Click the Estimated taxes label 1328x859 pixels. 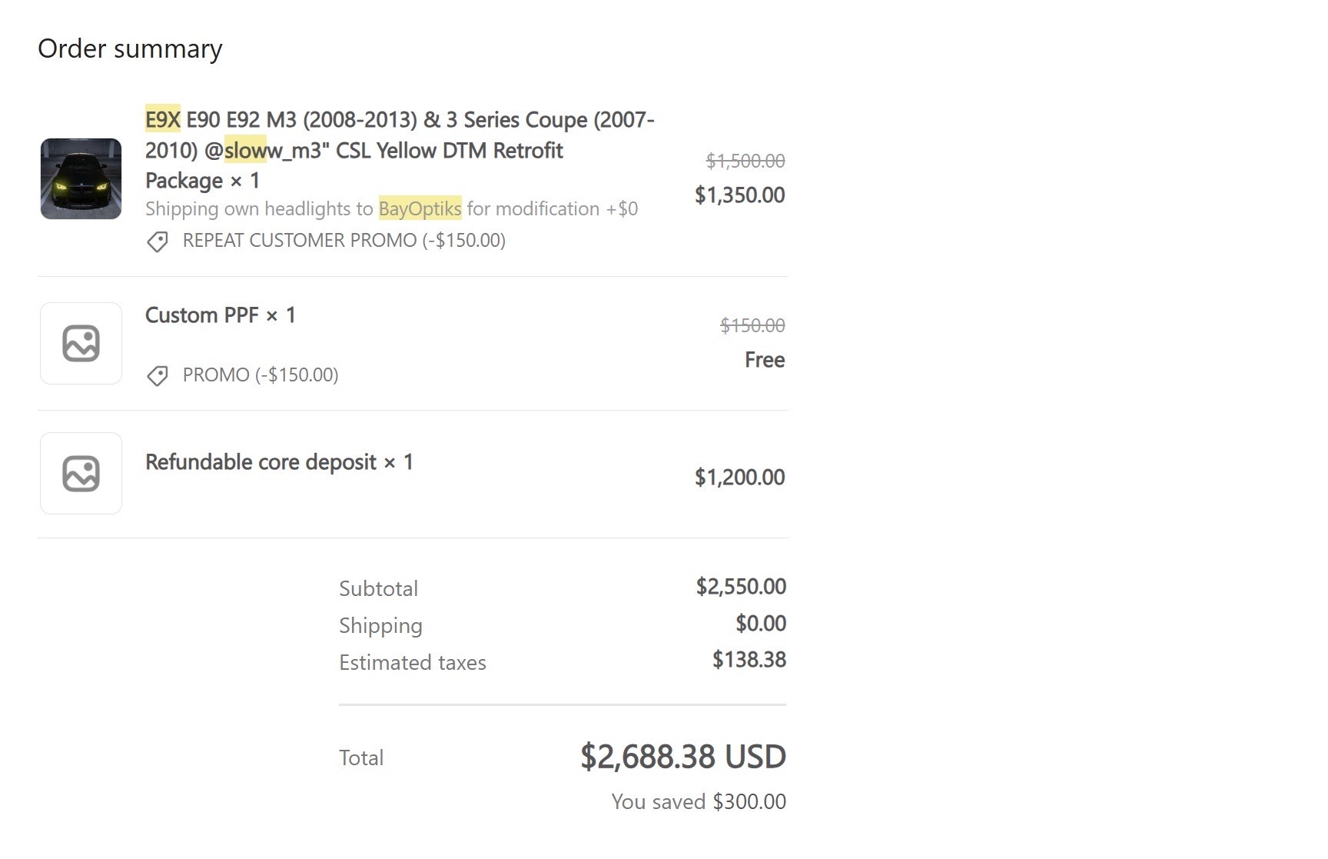[413, 662]
